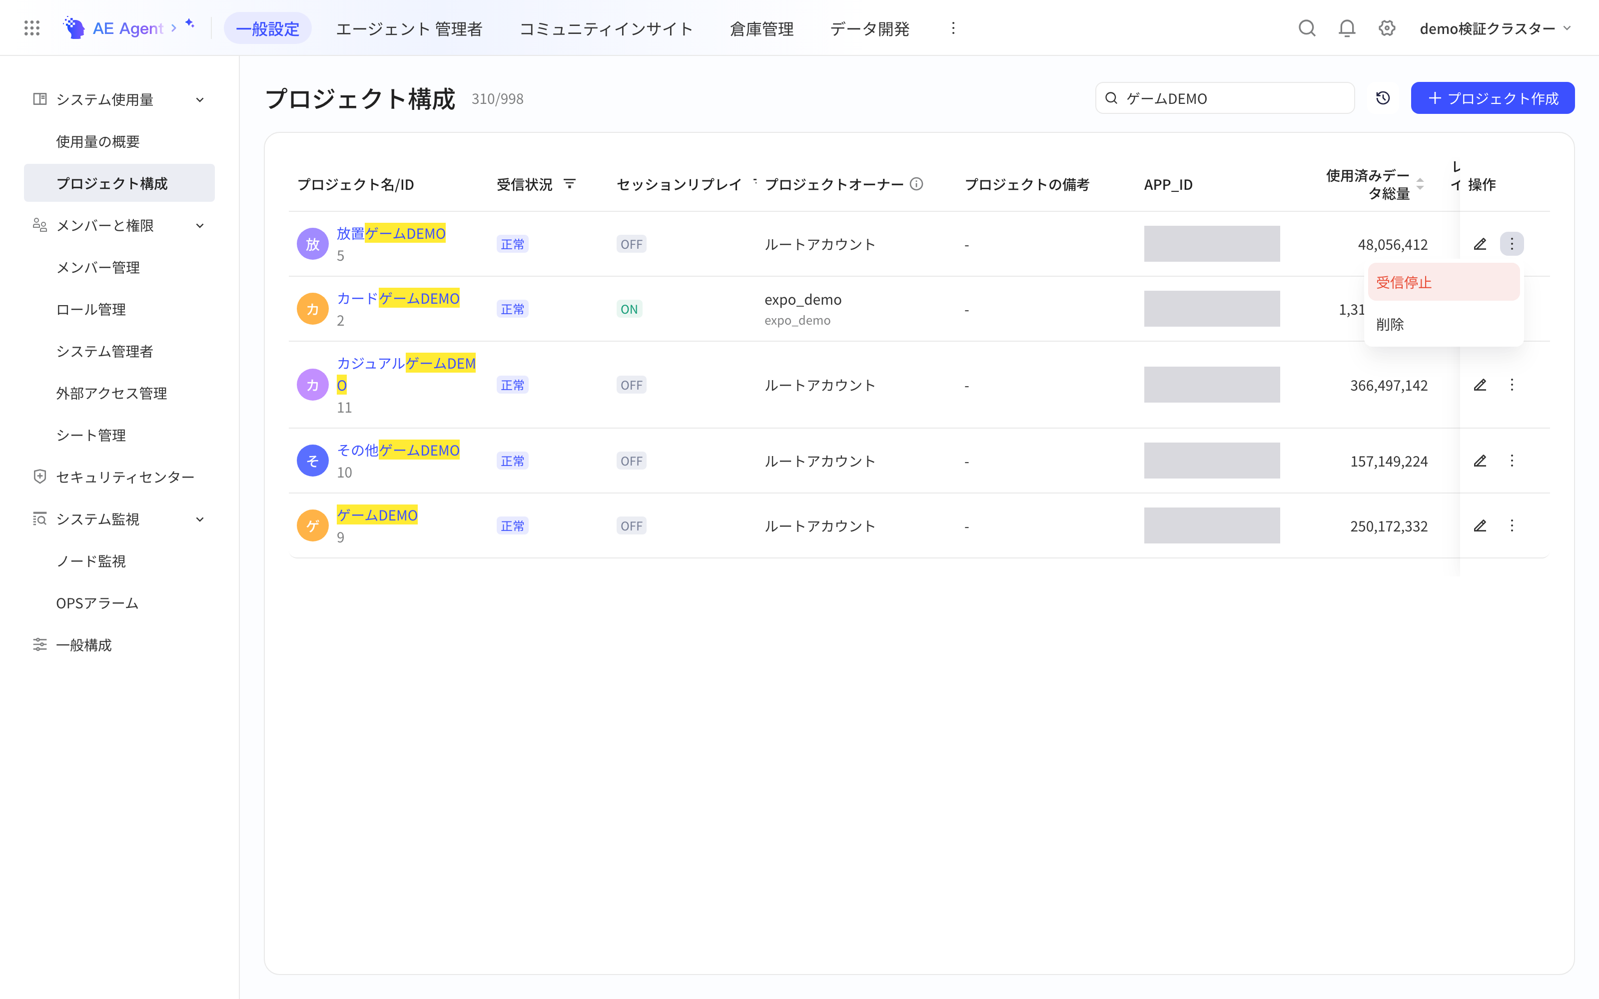
Task: Edit the カジュアルゲームDEMO project
Action: [x=1480, y=385]
